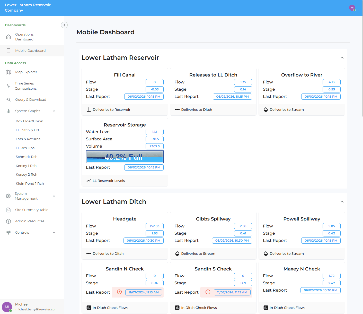Collapse the Lower Latham Reservoir section
The height and width of the screenshot is (314, 363).
click(342, 58)
